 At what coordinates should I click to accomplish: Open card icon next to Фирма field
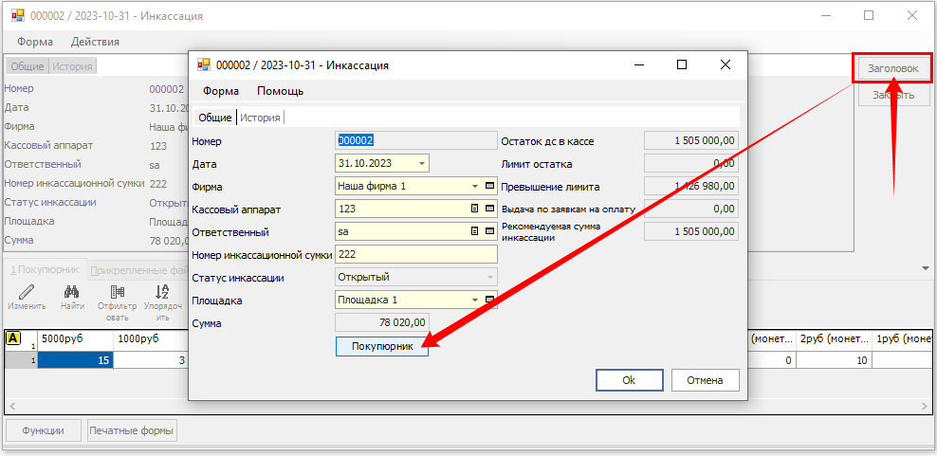(x=489, y=186)
